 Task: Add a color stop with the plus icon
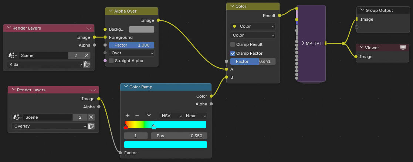128,115
